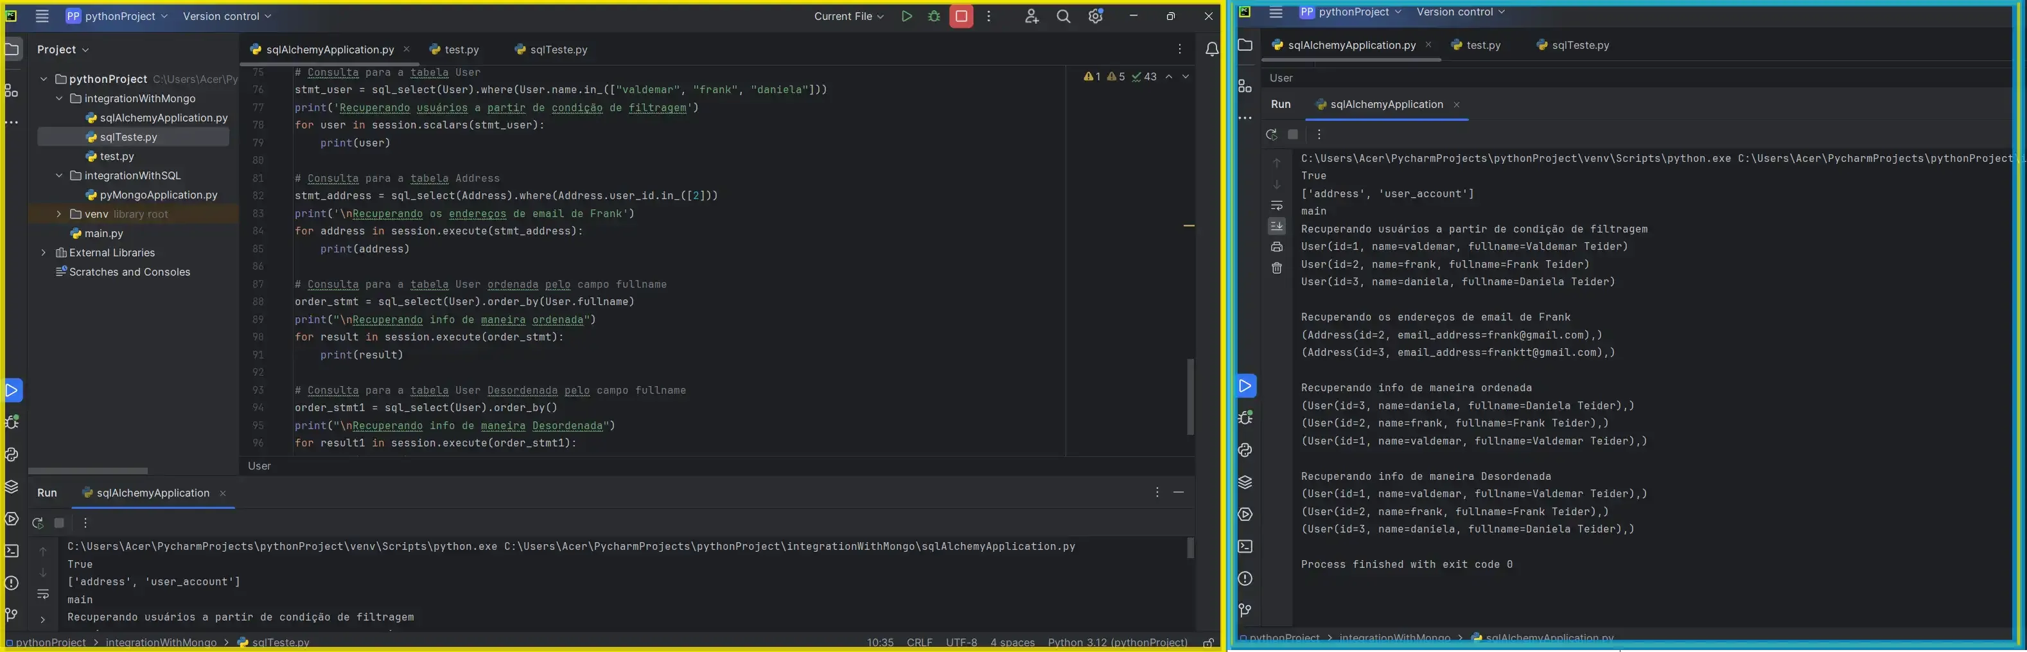
Task: Open Problems tool window in right window sidebar
Action: pyautogui.click(x=1245, y=579)
